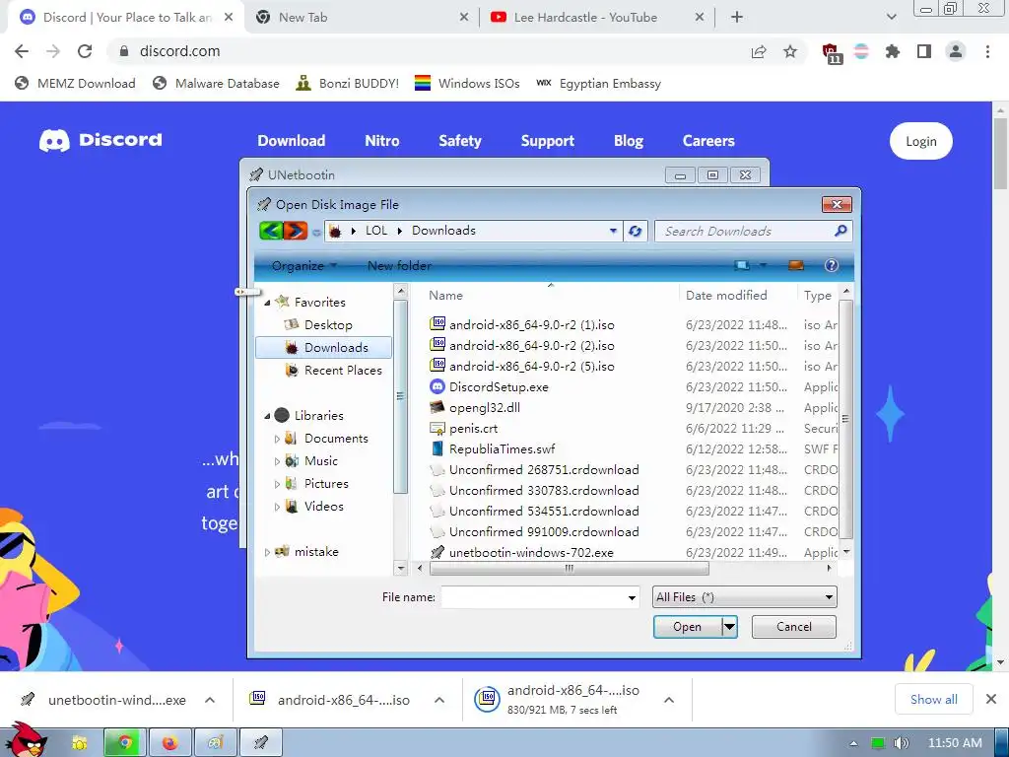Open the All Files type filter dropdown

(829, 597)
